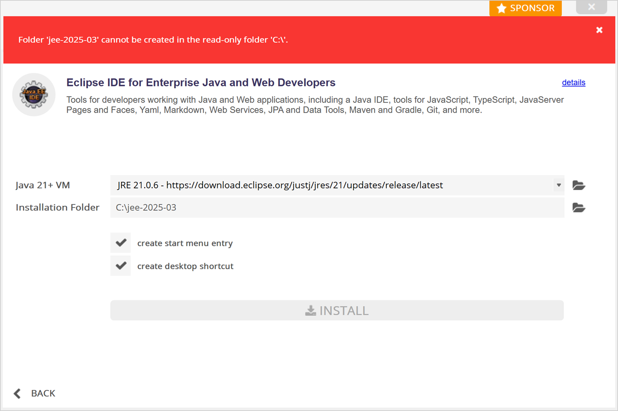
Task: Click the Java 21+ VM label
Action: click(43, 185)
